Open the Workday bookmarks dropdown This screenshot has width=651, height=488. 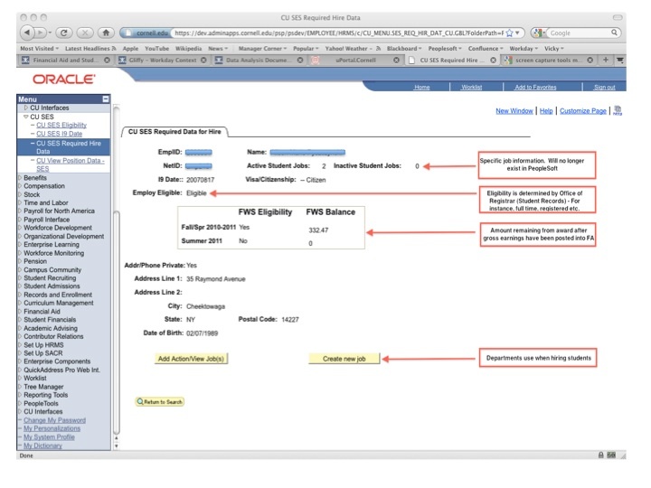pos(524,49)
